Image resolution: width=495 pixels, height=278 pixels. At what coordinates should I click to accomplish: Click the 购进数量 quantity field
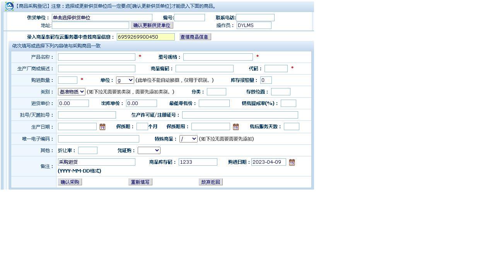[68, 80]
